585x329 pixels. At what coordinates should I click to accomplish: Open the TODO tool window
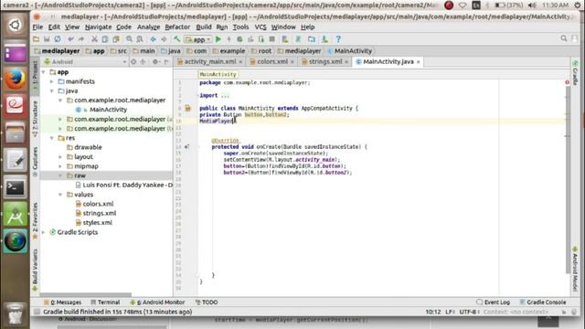tap(207, 302)
